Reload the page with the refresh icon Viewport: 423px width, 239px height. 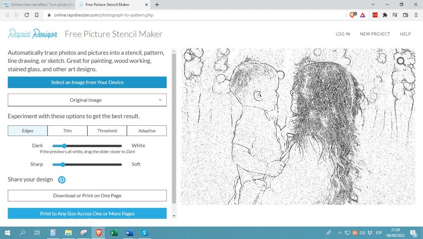pos(27,15)
